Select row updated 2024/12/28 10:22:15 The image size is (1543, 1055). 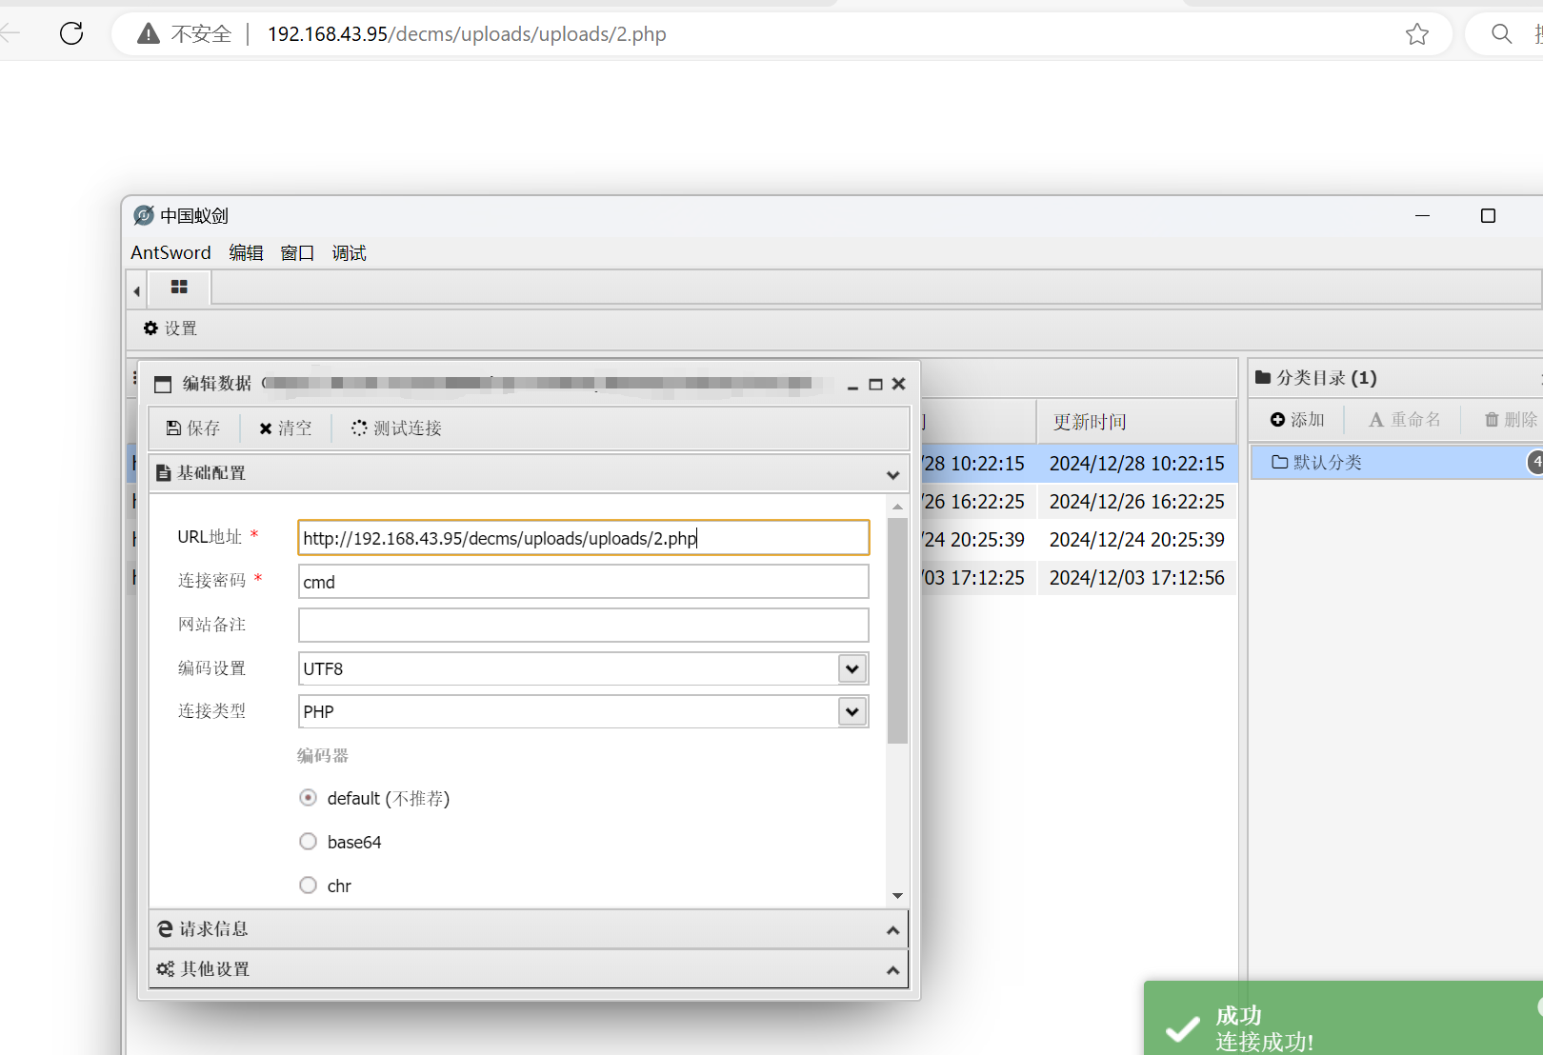click(1137, 464)
